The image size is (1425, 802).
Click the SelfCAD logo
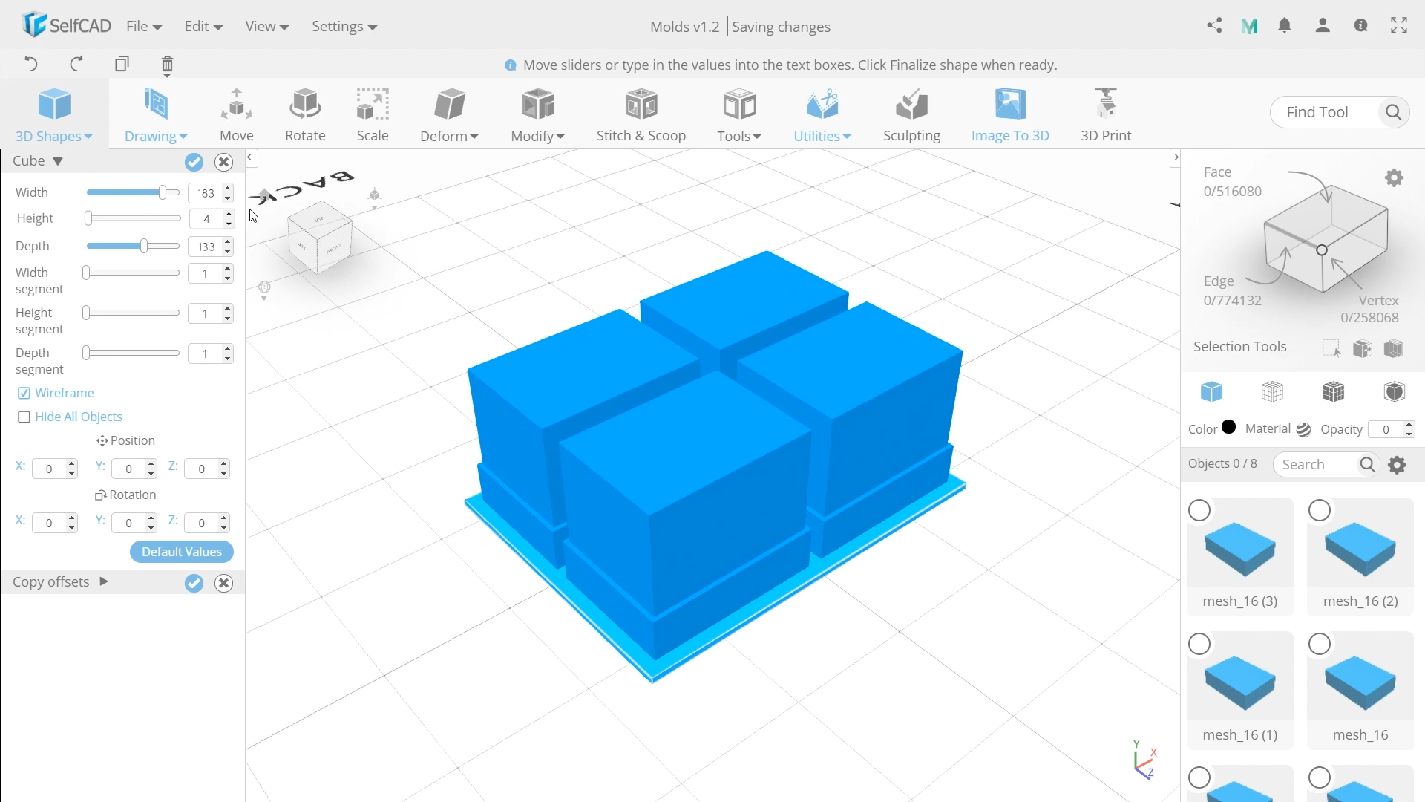coord(67,25)
